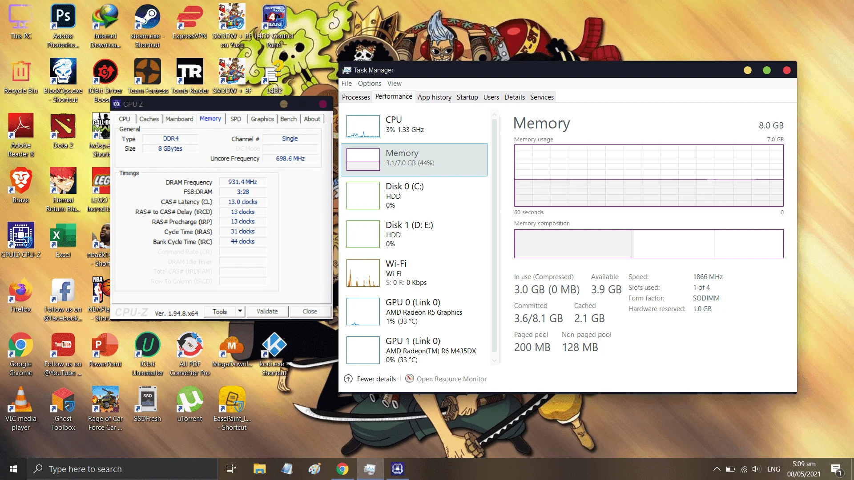Click Open Resource Monitor gauge icon

click(409, 379)
